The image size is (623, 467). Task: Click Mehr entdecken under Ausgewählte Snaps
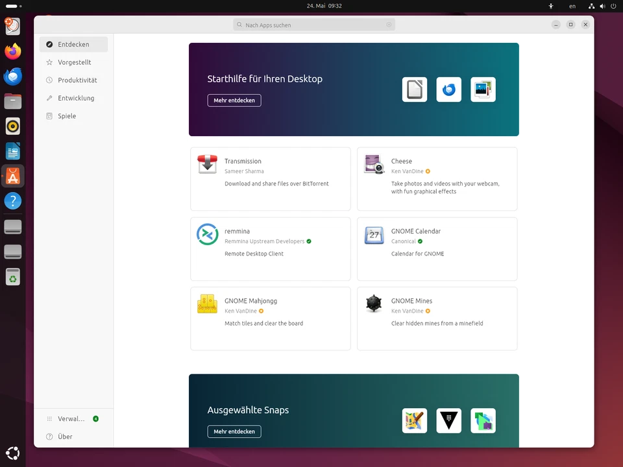pyautogui.click(x=234, y=431)
